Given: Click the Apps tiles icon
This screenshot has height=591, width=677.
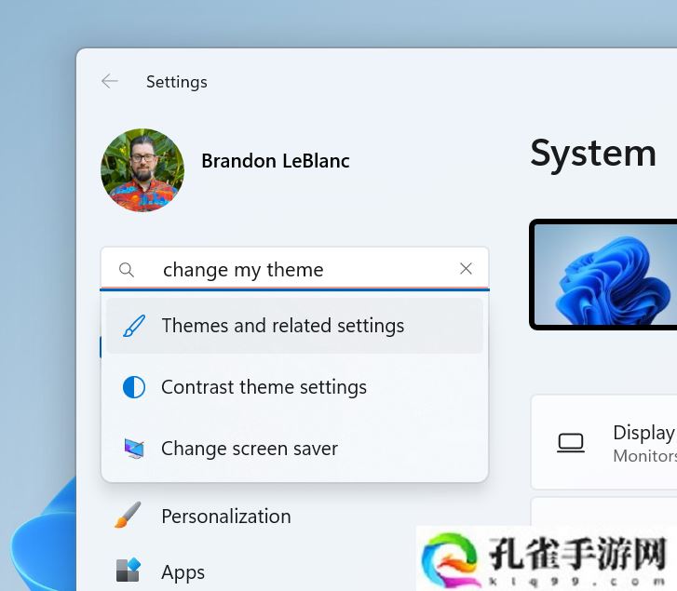Looking at the screenshot, I should pyautogui.click(x=129, y=570).
